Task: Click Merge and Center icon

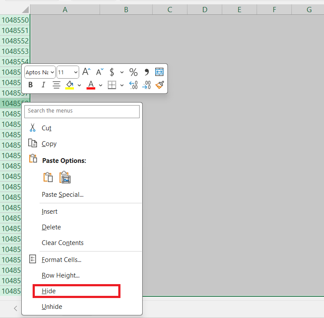Action: coord(159,72)
